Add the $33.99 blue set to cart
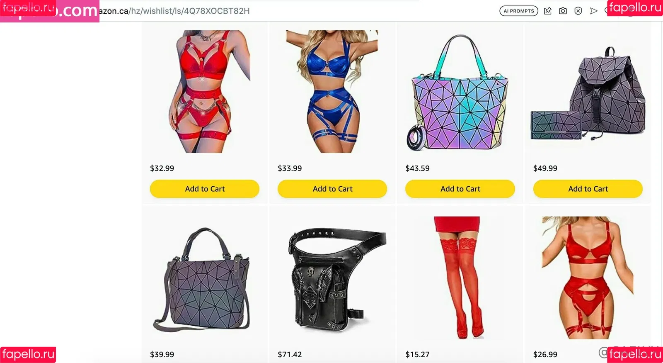Image resolution: width=663 pixels, height=363 pixels. (332, 189)
